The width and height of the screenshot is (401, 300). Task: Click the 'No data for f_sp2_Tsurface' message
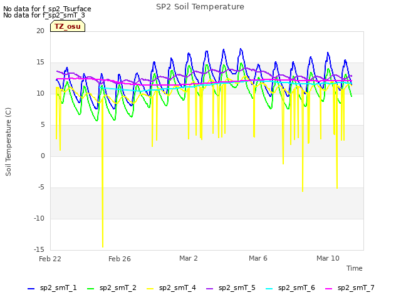[47, 9]
